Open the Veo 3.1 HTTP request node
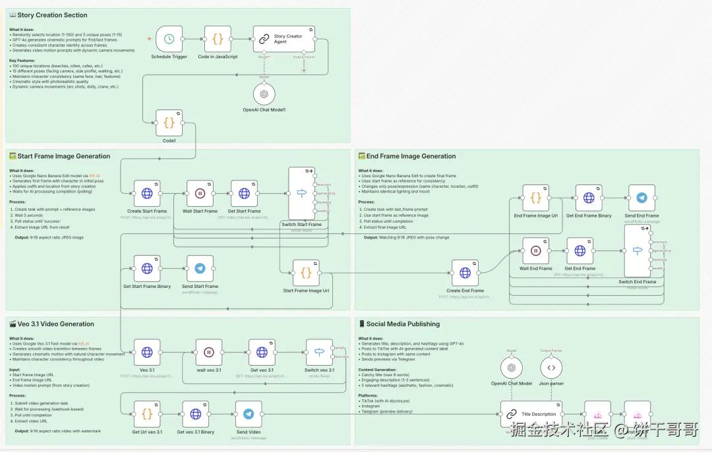Screen dimensions: 712x452 146,352
